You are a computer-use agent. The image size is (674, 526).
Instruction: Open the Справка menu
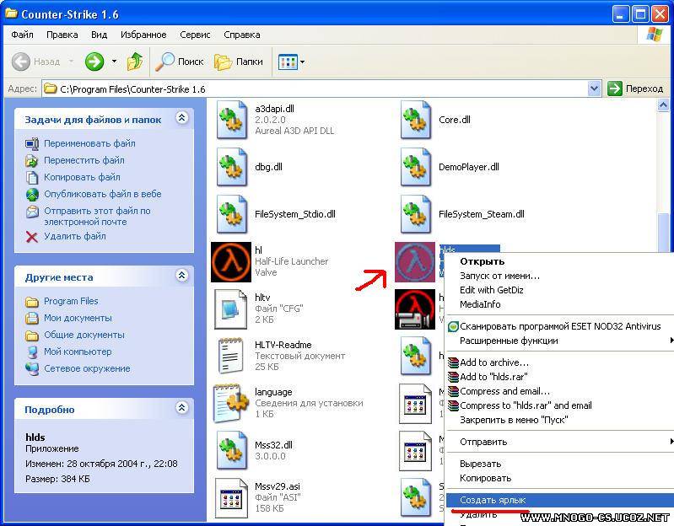tap(242, 35)
